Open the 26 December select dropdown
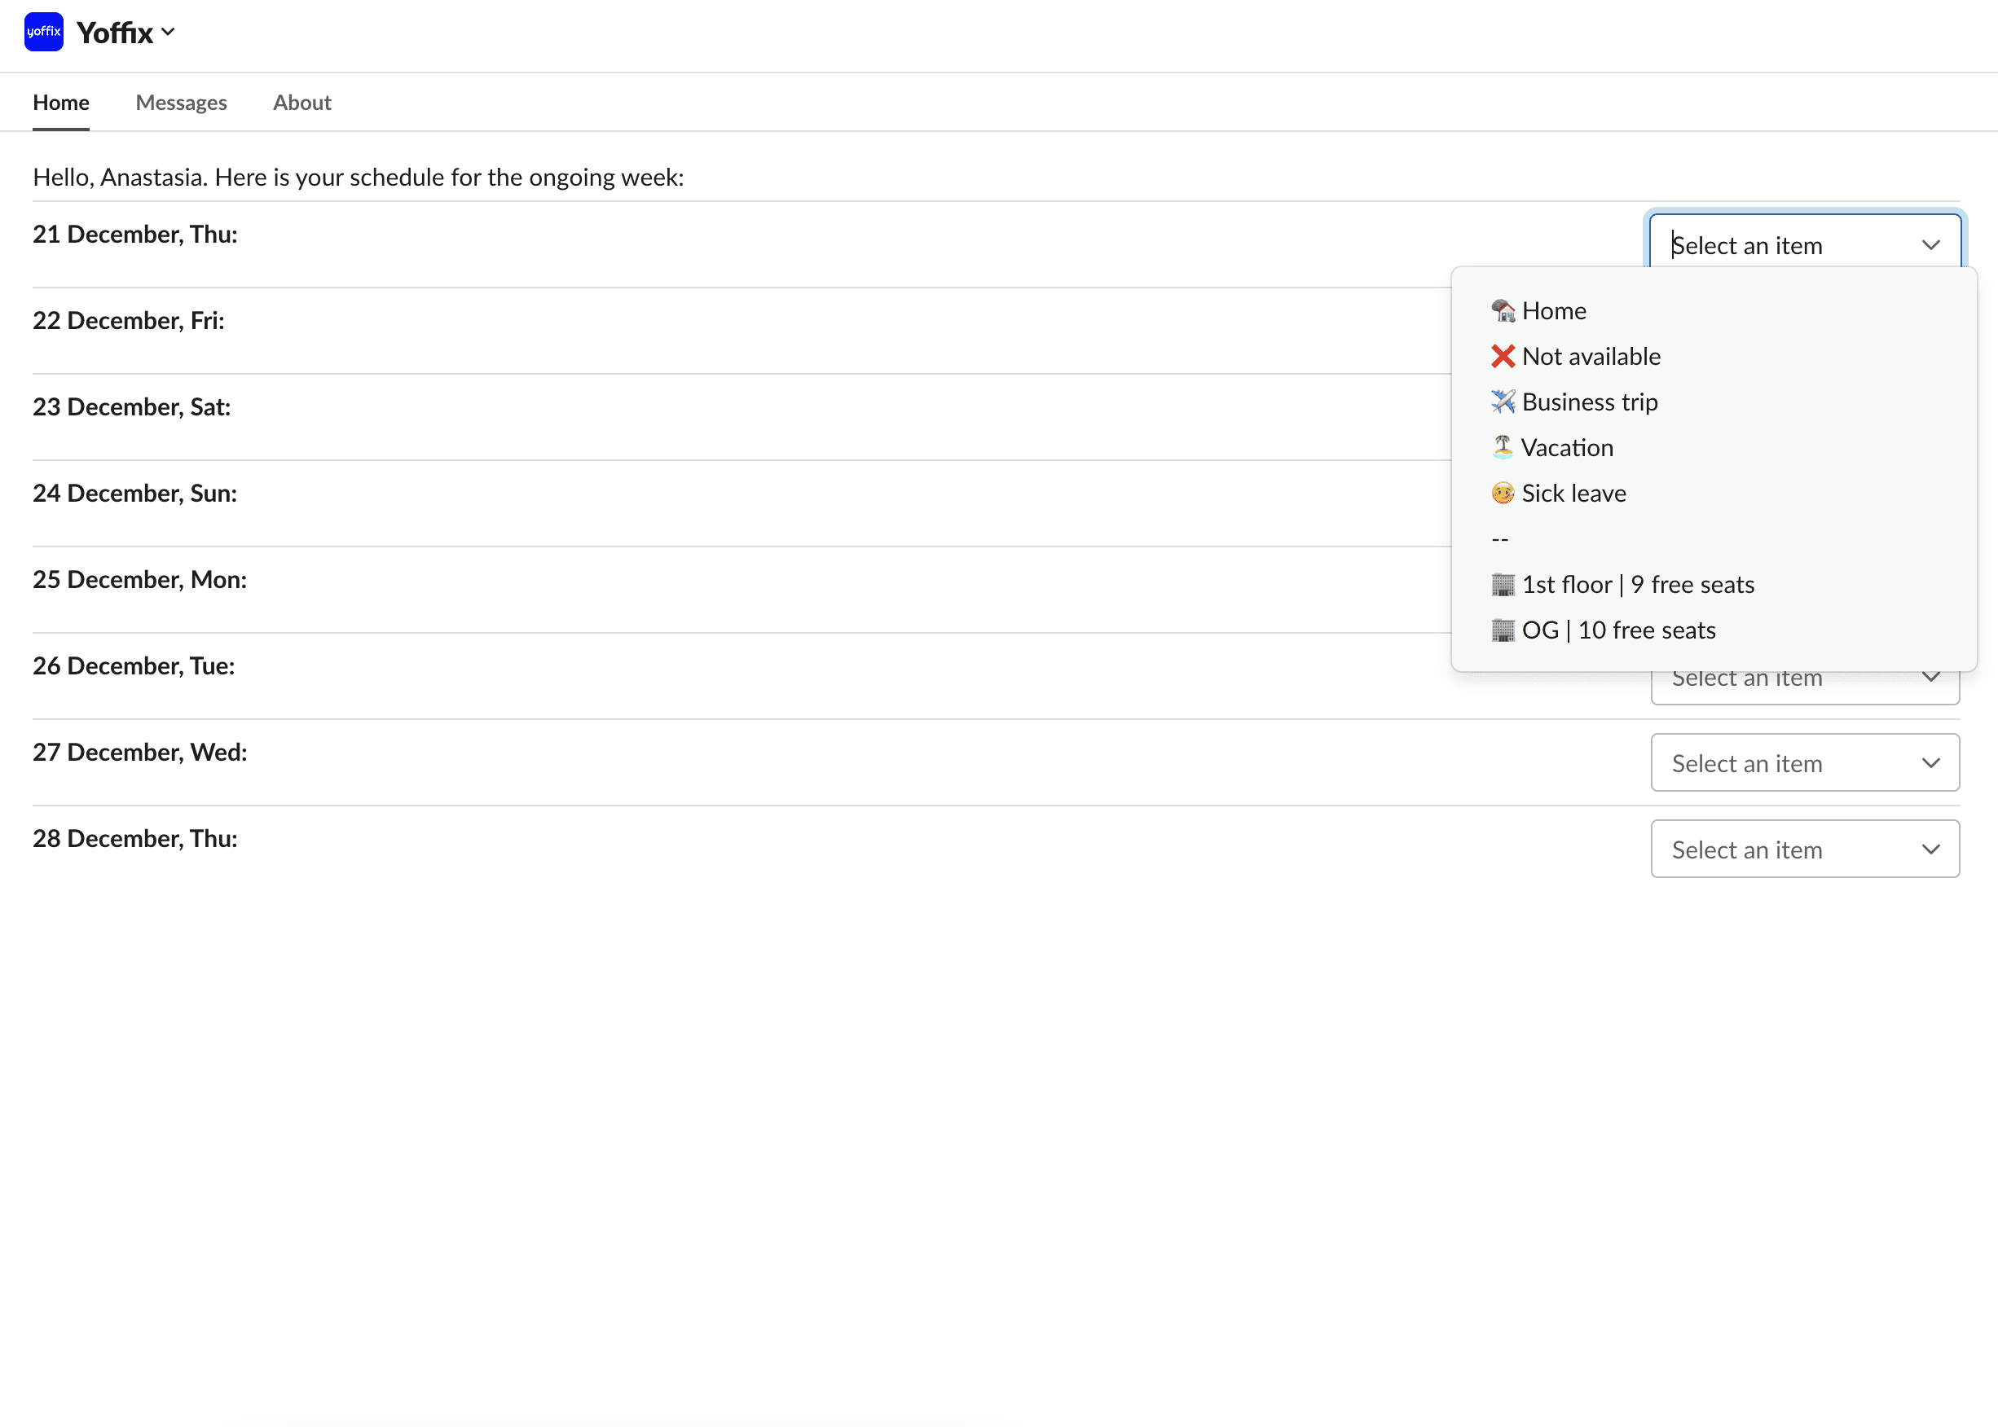The height and width of the screenshot is (1427, 1998). (1805, 687)
